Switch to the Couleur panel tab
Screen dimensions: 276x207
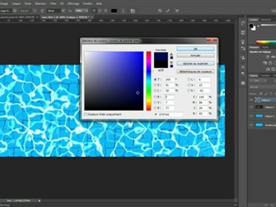click(253, 20)
